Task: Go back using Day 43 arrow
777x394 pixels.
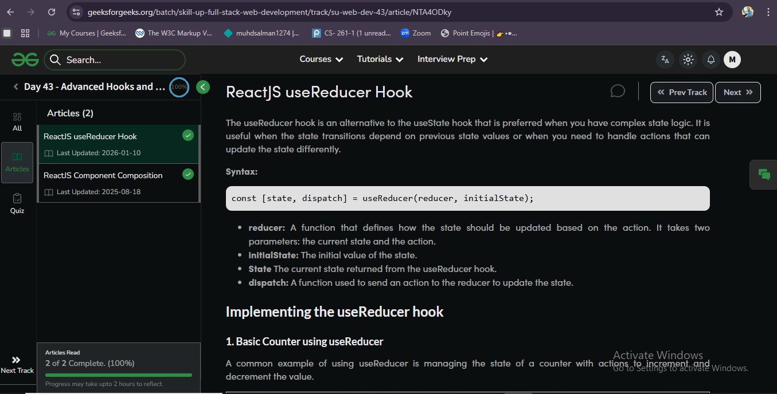Action: point(16,87)
